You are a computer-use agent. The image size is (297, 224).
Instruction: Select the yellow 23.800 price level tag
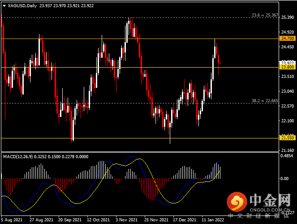tap(287, 67)
